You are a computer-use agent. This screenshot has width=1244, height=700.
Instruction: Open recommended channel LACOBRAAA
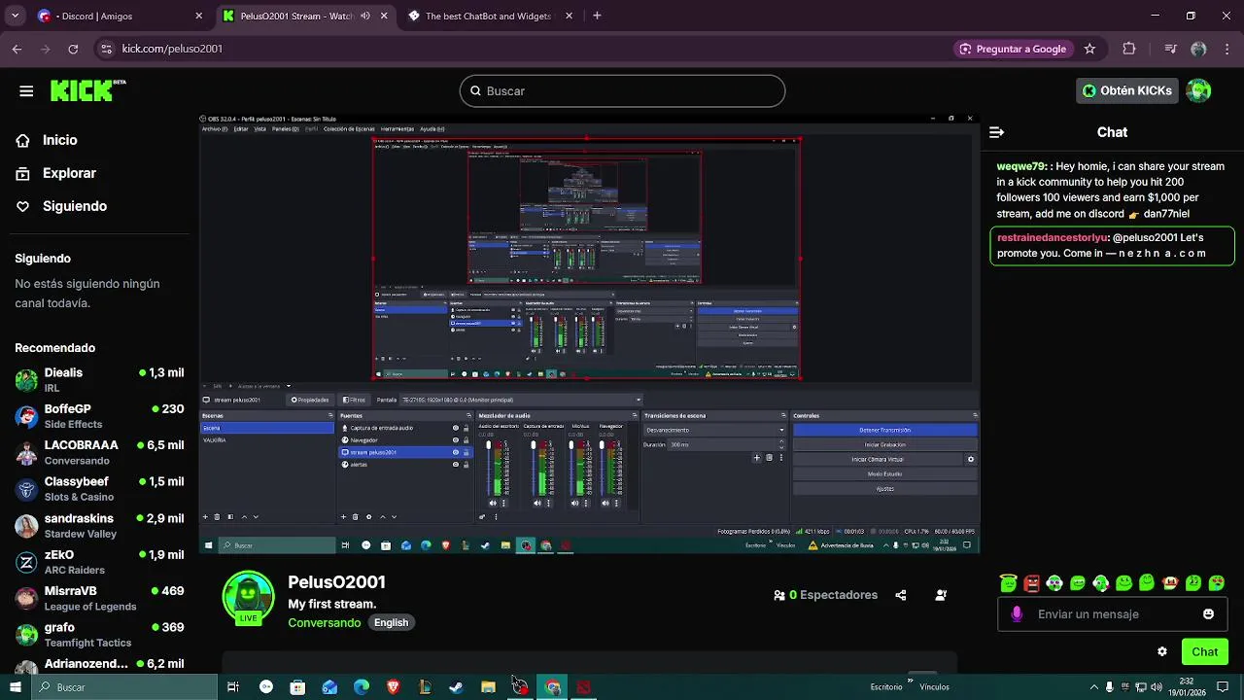click(99, 452)
